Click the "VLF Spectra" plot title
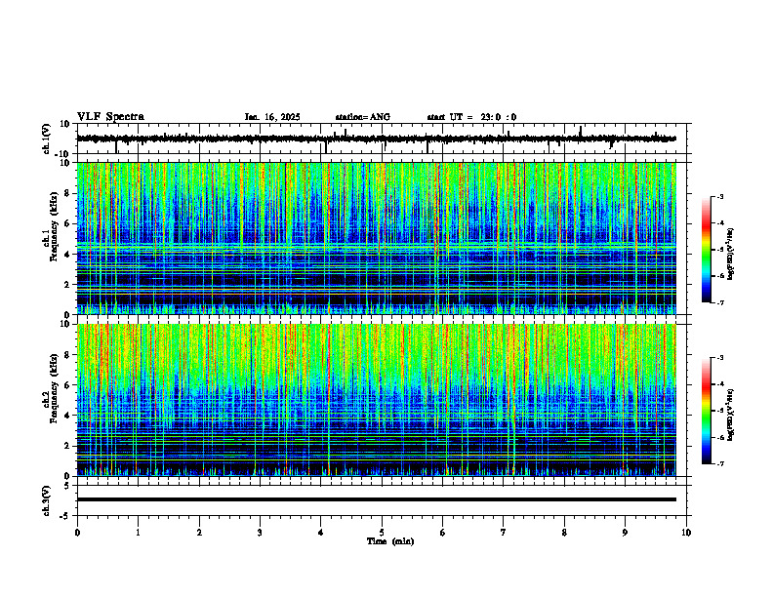Viewport: 773px width, 597px height. (111, 117)
